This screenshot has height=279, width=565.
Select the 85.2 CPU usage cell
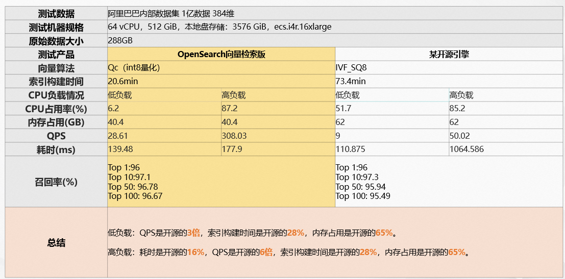(x=506, y=109)
